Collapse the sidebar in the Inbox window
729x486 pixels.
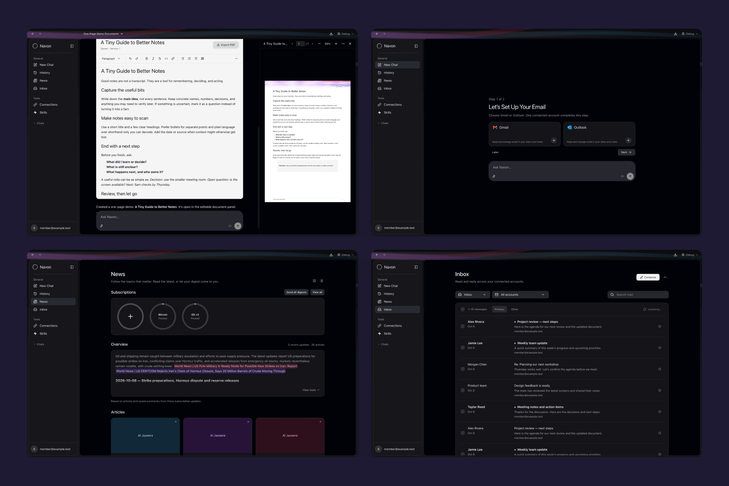[416, 267]
